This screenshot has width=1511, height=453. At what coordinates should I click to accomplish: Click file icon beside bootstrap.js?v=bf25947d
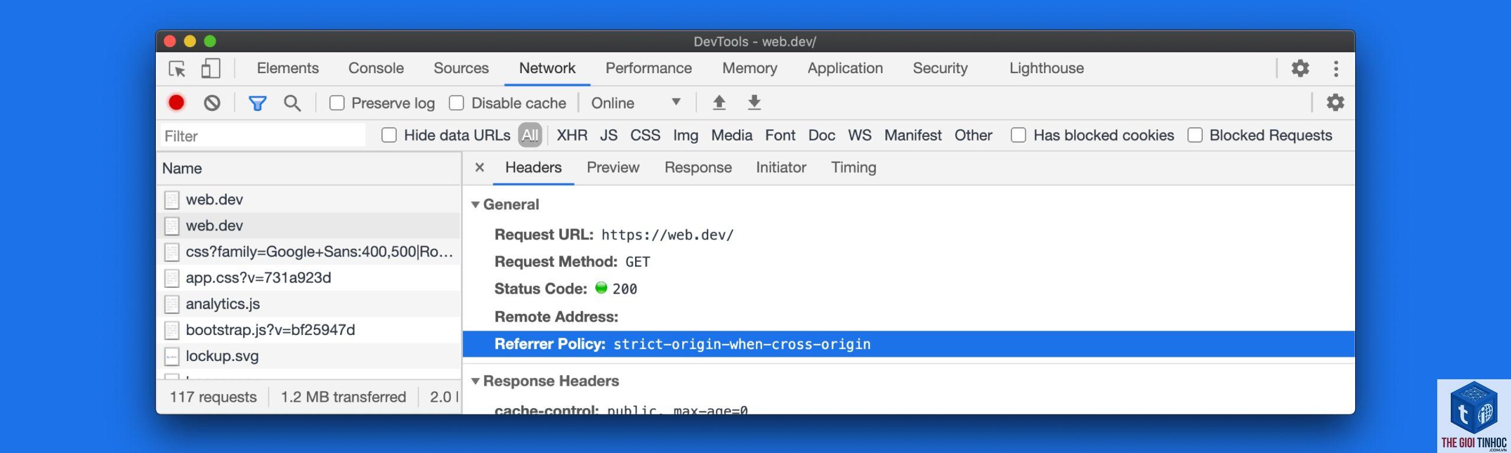(172, 330)
